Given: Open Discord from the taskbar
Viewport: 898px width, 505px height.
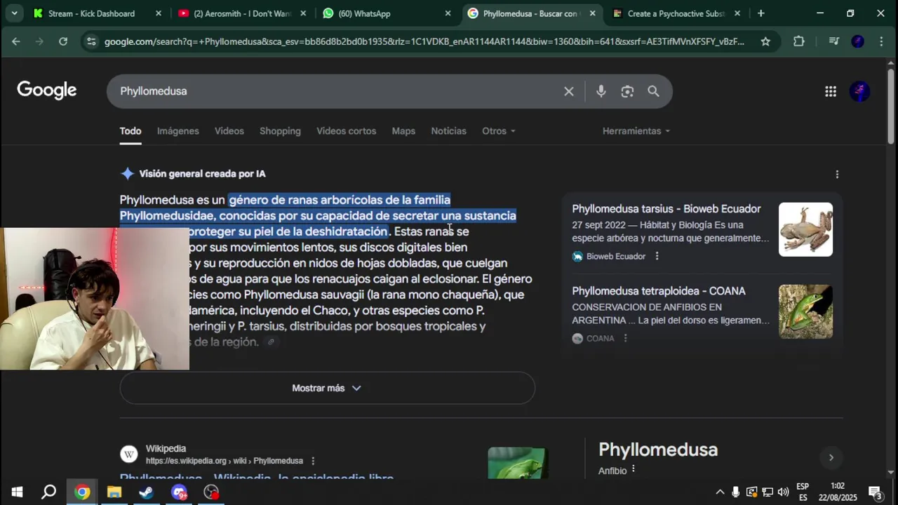Looking at the screenshot, I should 179,492.
